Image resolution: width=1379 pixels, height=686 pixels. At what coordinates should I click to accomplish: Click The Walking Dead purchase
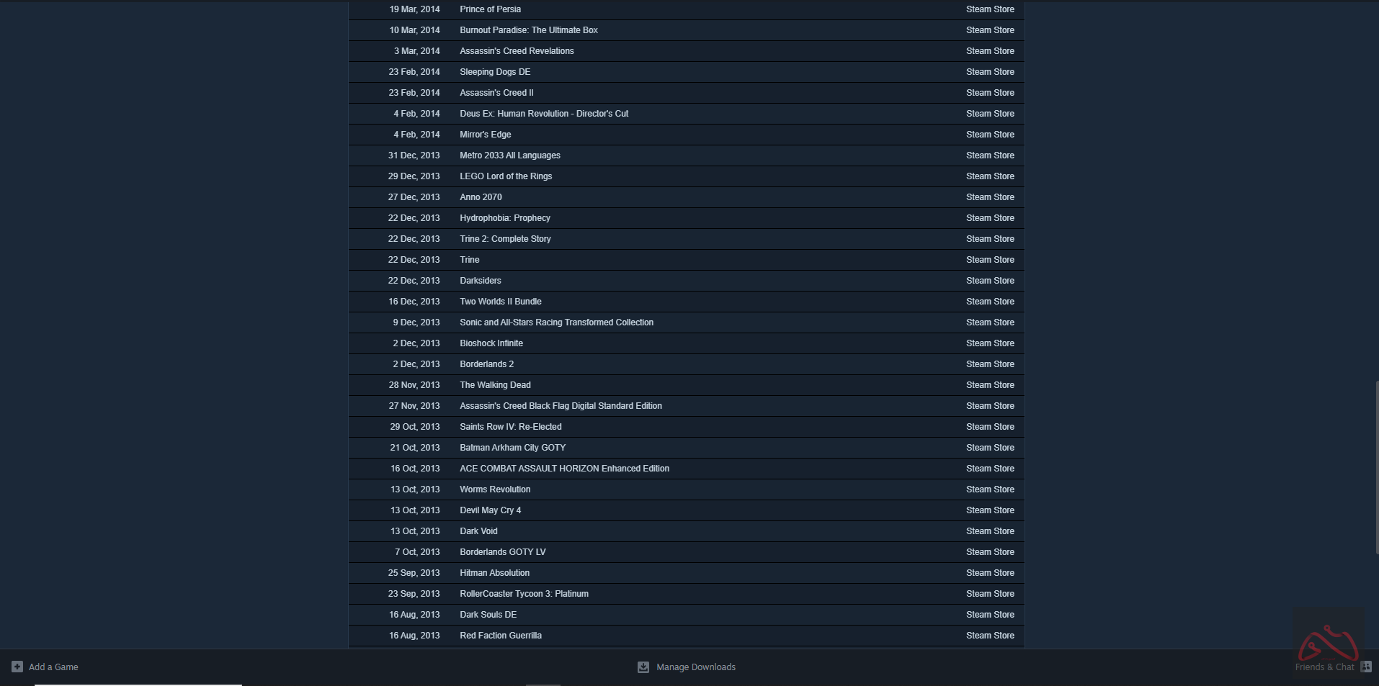[x=495, y=385]
